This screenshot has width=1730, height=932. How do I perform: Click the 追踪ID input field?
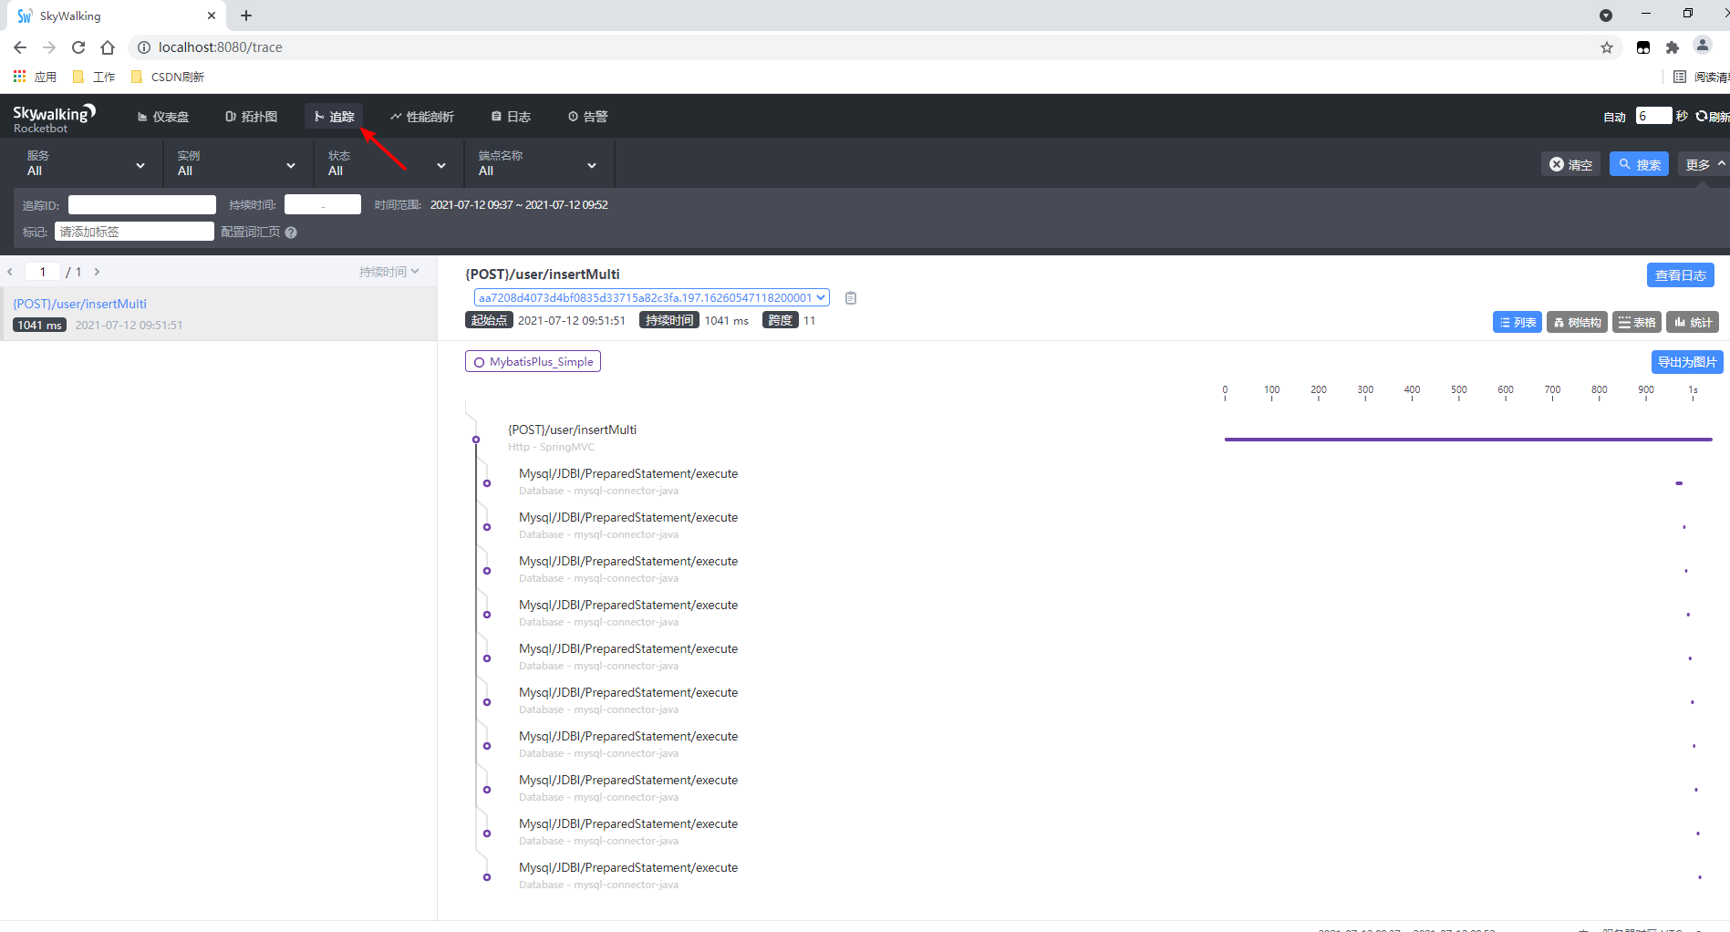[142, 205]
